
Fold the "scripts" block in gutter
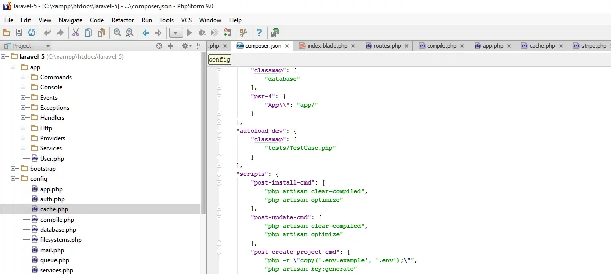click(220, 174)
